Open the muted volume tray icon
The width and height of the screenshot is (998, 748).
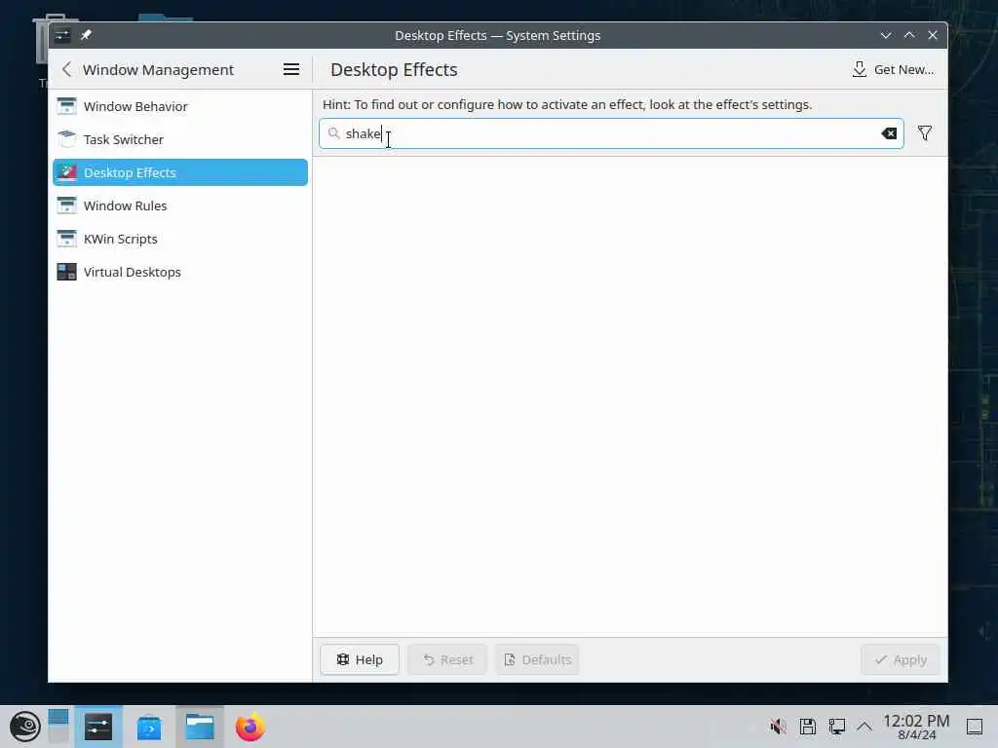pyautogui.click(x=778, y=727)
